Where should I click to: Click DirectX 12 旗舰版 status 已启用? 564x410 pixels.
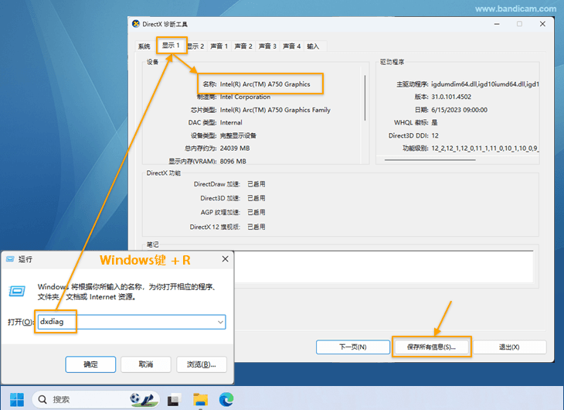[256, 227]
